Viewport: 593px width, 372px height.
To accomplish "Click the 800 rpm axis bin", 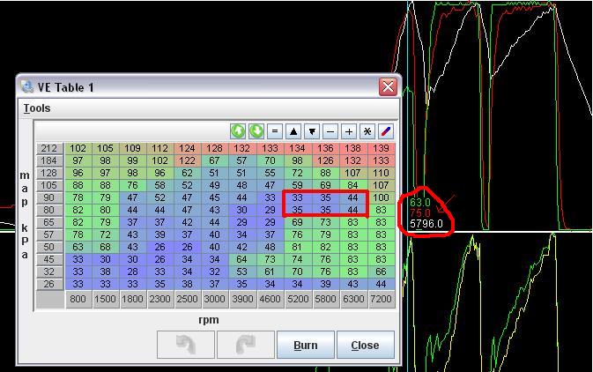I will pyautogui.click(x=78, y=300).
